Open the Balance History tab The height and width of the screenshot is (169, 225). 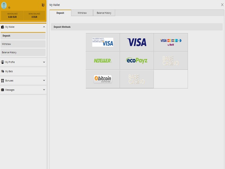104,13
